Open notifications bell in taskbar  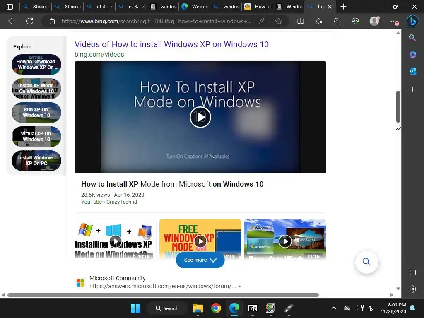tap(412, 308)
